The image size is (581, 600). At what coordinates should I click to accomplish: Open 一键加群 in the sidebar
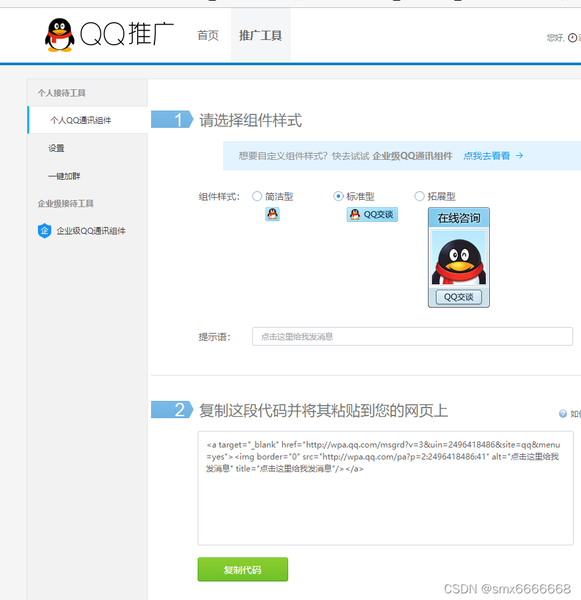coord(65,176)
